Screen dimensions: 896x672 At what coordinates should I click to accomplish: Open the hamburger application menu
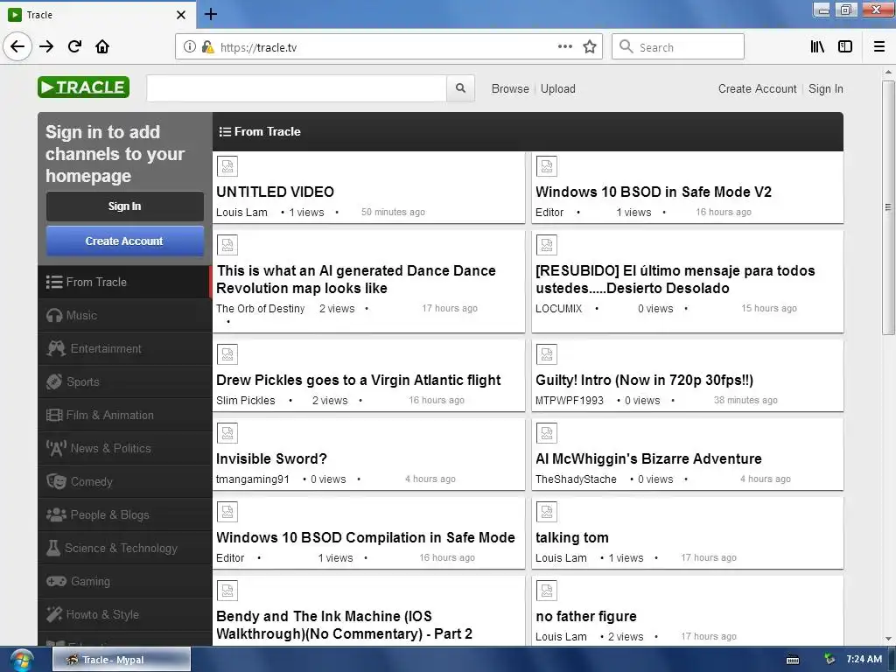879,46
